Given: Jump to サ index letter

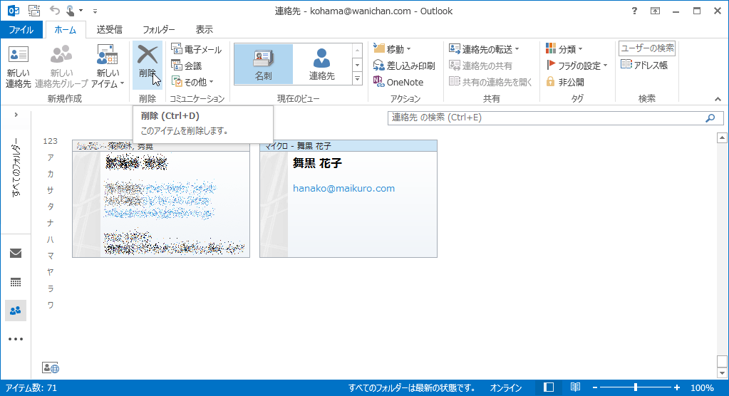Looking at the screenshot, I should point(50,190).
